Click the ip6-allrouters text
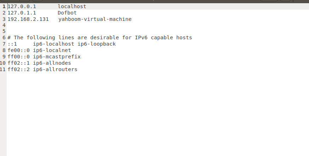 (55, 69)
